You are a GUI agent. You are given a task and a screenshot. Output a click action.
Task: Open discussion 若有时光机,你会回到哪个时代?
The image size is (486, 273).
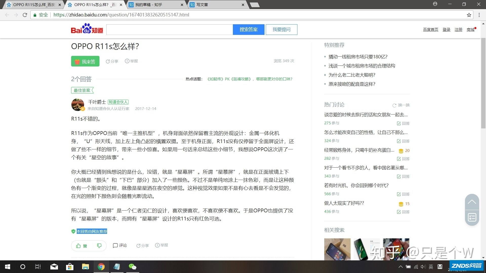(x=356, y=186)
